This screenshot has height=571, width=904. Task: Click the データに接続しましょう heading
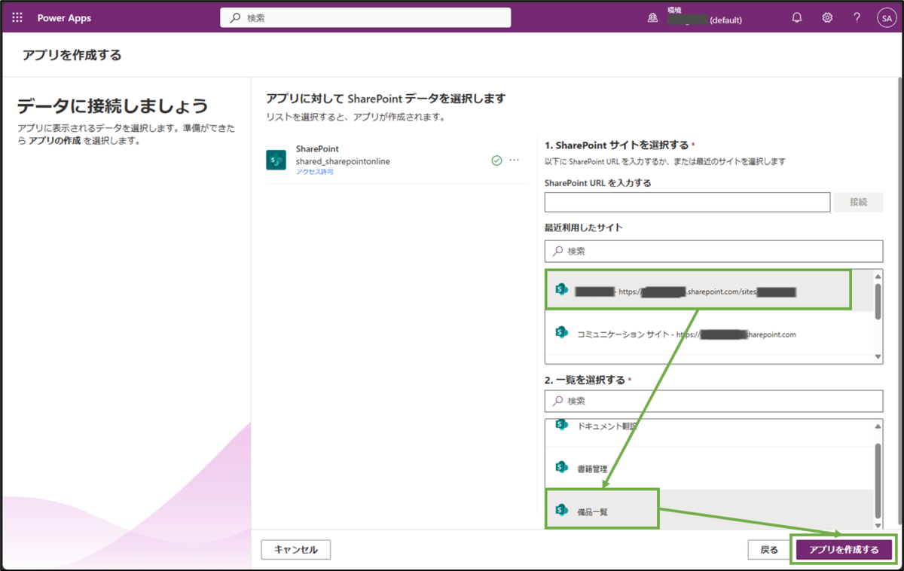click(112, 105)
